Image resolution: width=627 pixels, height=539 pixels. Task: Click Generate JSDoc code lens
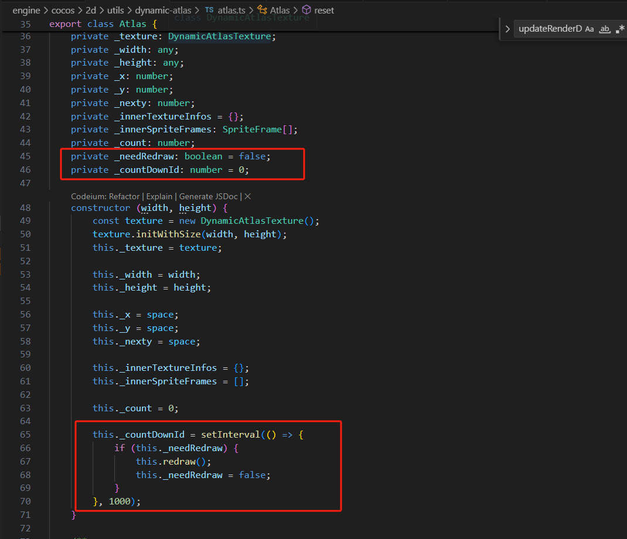click(209, 196)
